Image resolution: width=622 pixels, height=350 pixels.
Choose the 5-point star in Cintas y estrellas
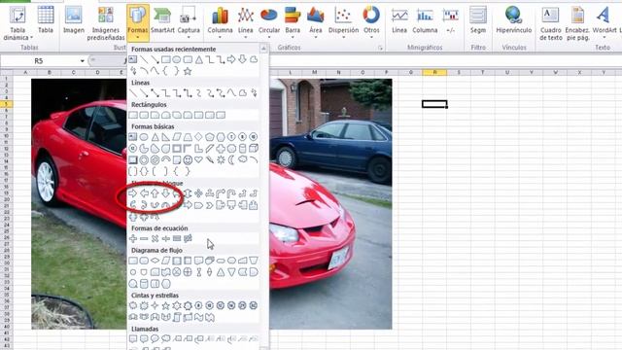coord(166,305)
